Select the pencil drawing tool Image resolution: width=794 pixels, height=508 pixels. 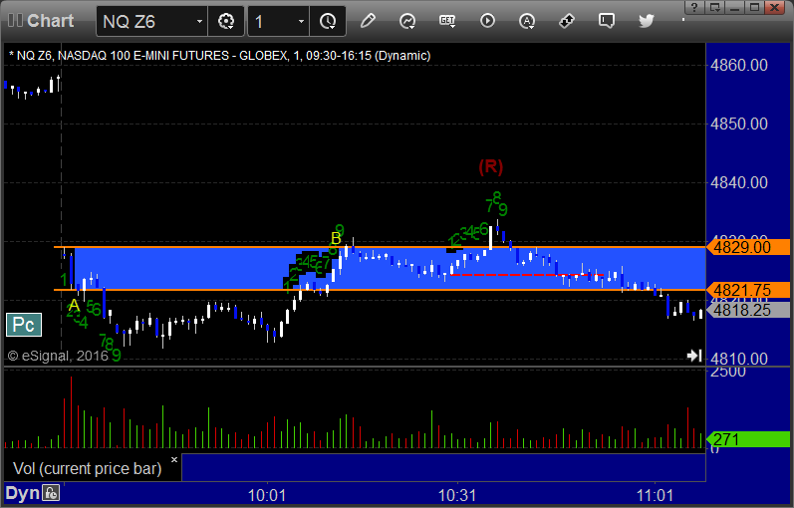(368, 21)
